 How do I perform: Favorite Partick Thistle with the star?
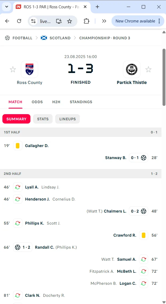148,70
